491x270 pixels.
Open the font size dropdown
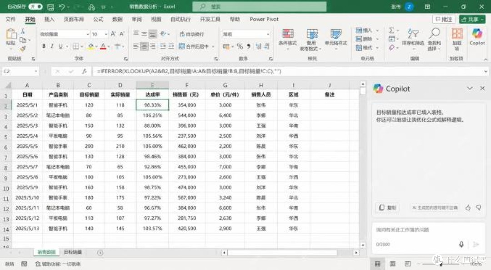[106, 34]
